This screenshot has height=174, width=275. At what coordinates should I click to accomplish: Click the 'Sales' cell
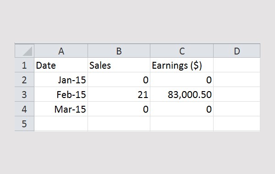tap(119, 65)
